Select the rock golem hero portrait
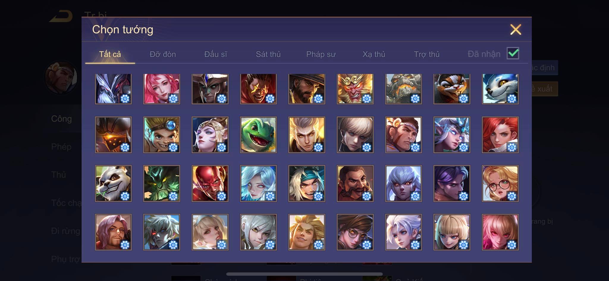This screenshot has height=281, width=609. click(x=404, y=88)
